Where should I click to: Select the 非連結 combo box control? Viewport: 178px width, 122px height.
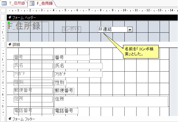115,30
